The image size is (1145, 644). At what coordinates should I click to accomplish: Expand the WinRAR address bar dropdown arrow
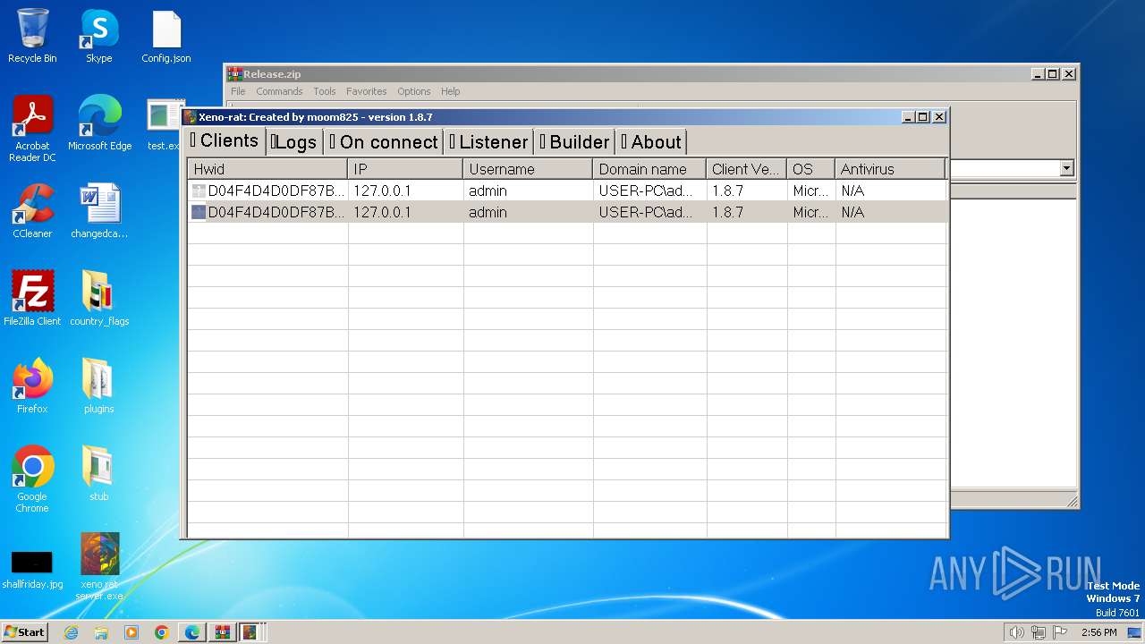point(1066,168)
